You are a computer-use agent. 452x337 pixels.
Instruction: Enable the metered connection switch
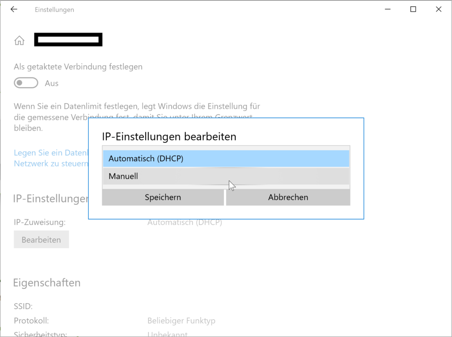26,83
